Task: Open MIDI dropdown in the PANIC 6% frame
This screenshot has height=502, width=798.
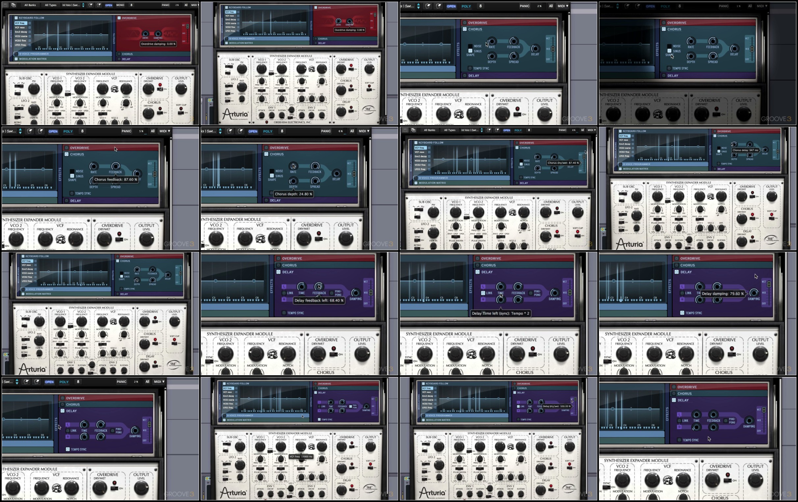Action: [x=364, y=131]
